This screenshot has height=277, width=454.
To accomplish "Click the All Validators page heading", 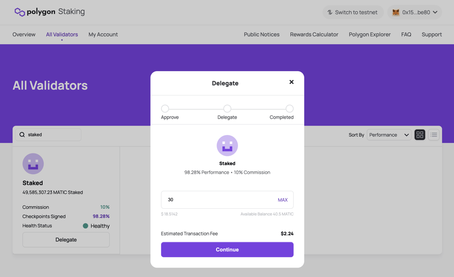I will click(50, 86).
